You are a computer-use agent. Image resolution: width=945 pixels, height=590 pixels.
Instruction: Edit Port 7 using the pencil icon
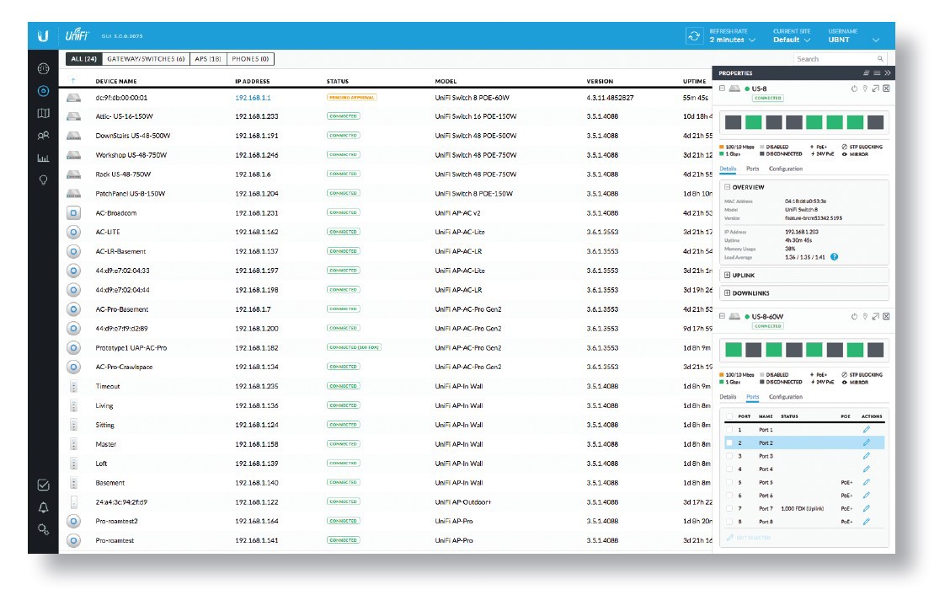(x=866, y=508)
